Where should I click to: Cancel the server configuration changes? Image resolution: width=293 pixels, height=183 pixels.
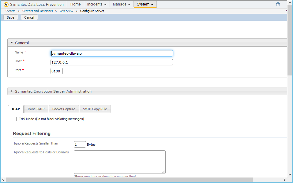click(29, 17)
